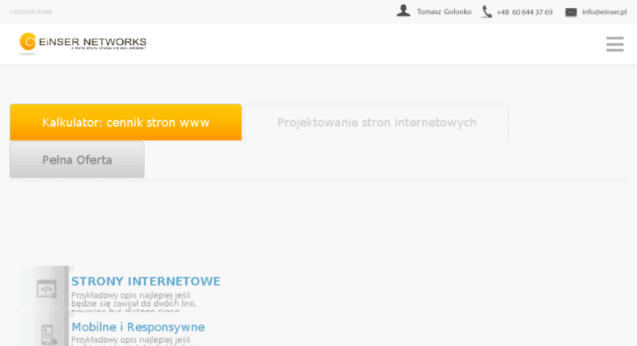Viewport: 637px width, 346px height.
Task: Switch to Projektowanie stron internetowych tab
Action: [376, 123]
